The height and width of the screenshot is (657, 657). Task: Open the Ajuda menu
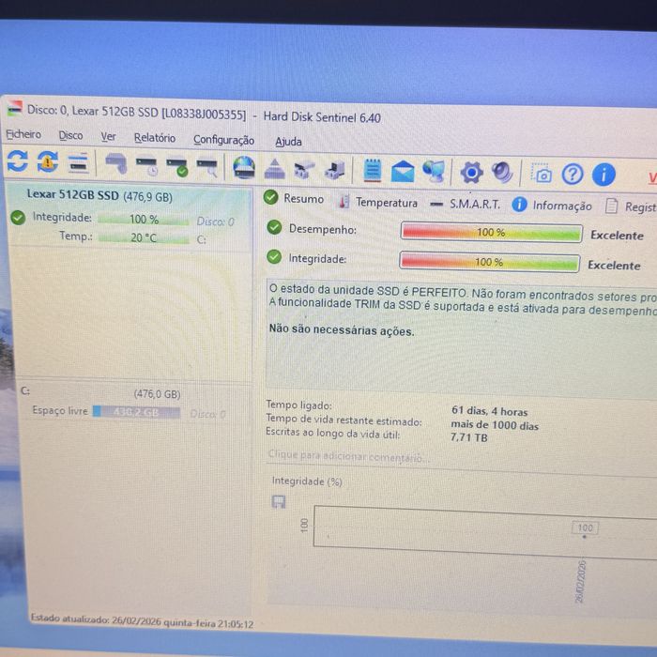point(288,142)
